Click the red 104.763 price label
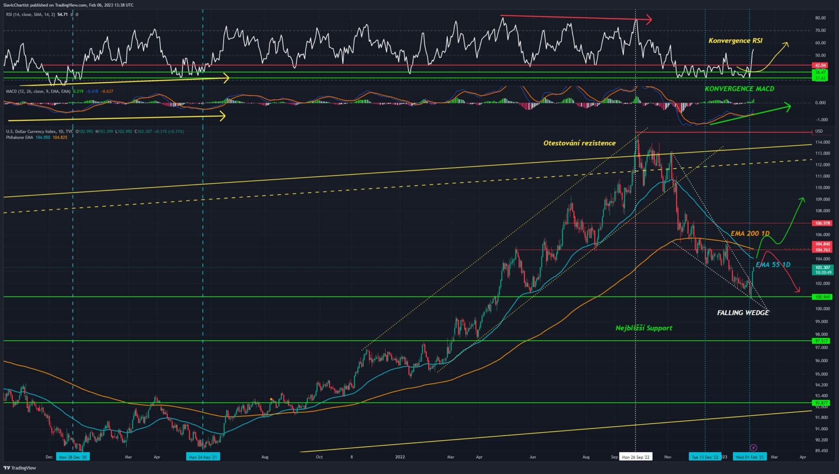 point(822,249)
